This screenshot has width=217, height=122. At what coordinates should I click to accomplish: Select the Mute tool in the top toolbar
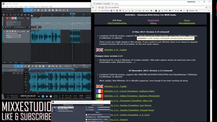(45, 10)
